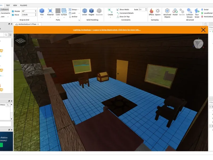Adjust the Move increment stepper arrows
213x160 pixels.
tap(36, 15)
